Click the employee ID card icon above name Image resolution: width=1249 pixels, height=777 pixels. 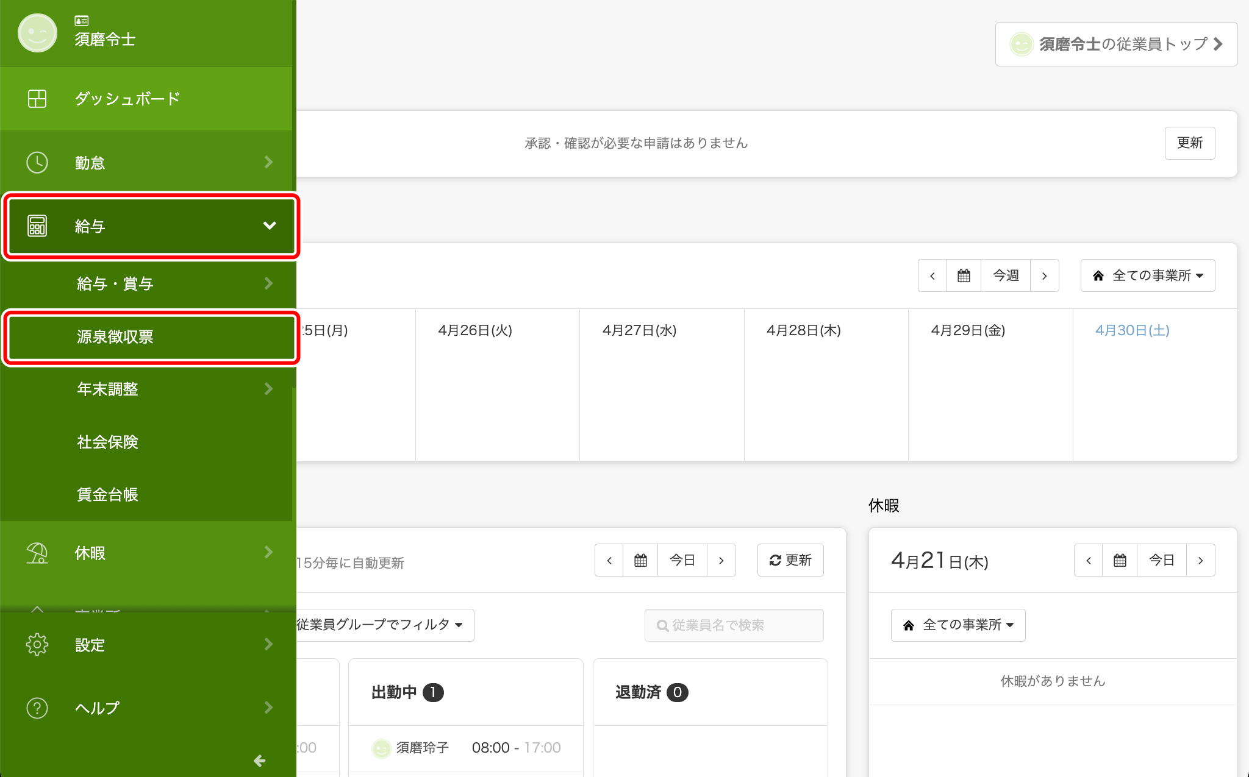82,21
